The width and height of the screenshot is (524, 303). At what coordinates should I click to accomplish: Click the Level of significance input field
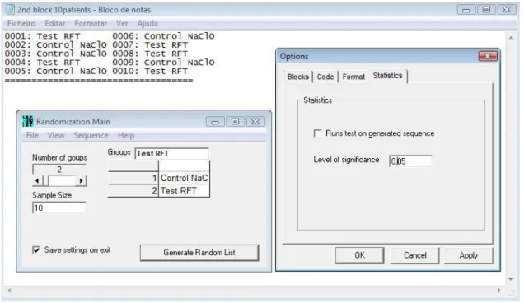click(410, 161)
